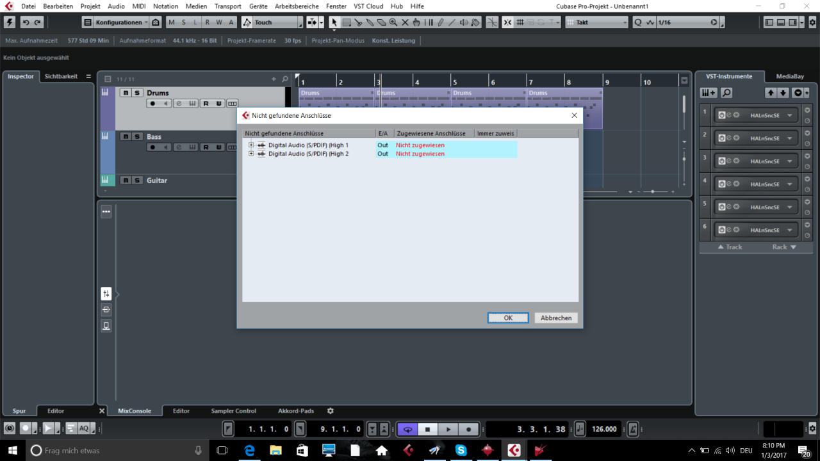
Task: Enable read automation on Drums track
Action: tap(206, 104)
